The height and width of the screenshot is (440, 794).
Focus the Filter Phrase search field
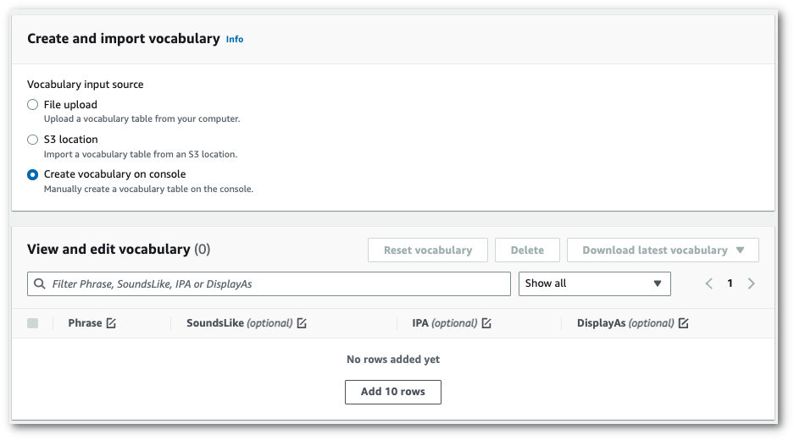[x=276, y=284]
